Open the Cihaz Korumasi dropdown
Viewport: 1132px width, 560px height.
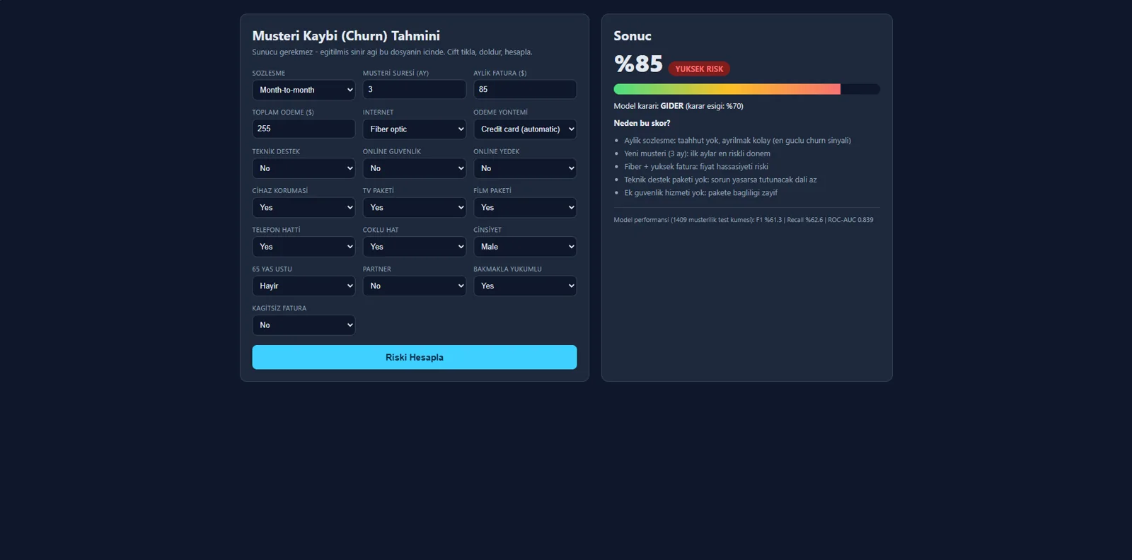click(304, 207)
